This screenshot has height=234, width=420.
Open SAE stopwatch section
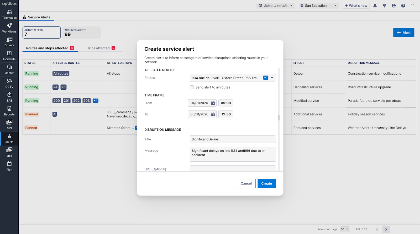9,97
